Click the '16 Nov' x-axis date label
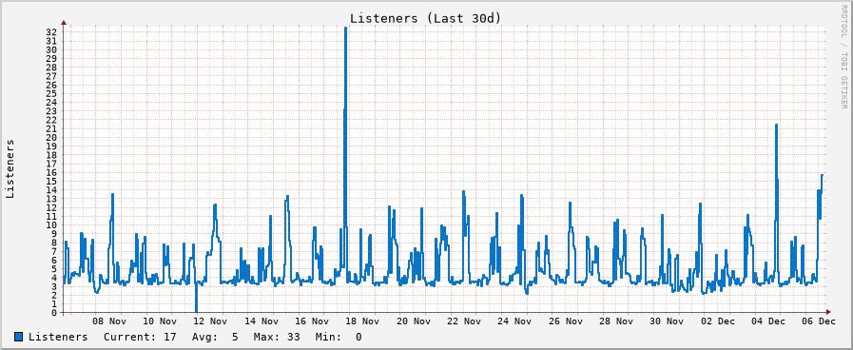Screen dimensions: 853x350 pyautogui.click(x=312, y=321)
